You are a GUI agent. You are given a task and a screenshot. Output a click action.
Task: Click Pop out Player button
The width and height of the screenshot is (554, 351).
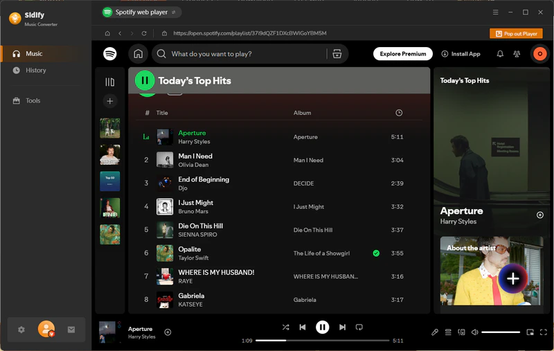[x=516, y=33]
